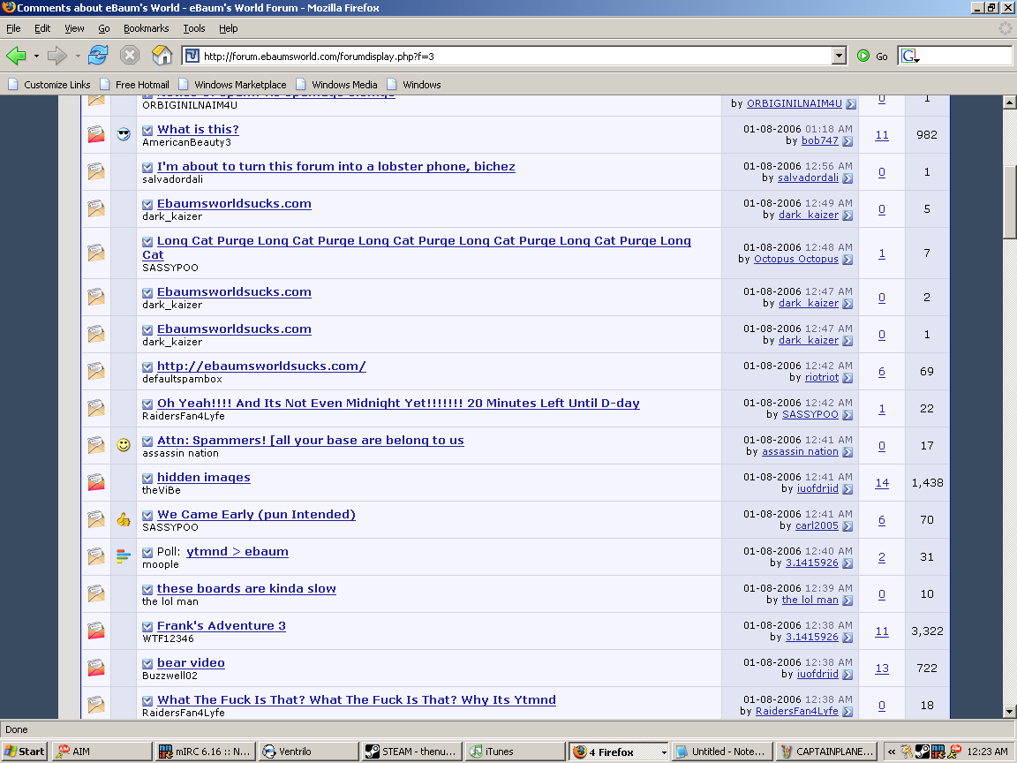The image size is (1017, 763).
Task: Open the Tools menu
Action: tap(193, 28)
